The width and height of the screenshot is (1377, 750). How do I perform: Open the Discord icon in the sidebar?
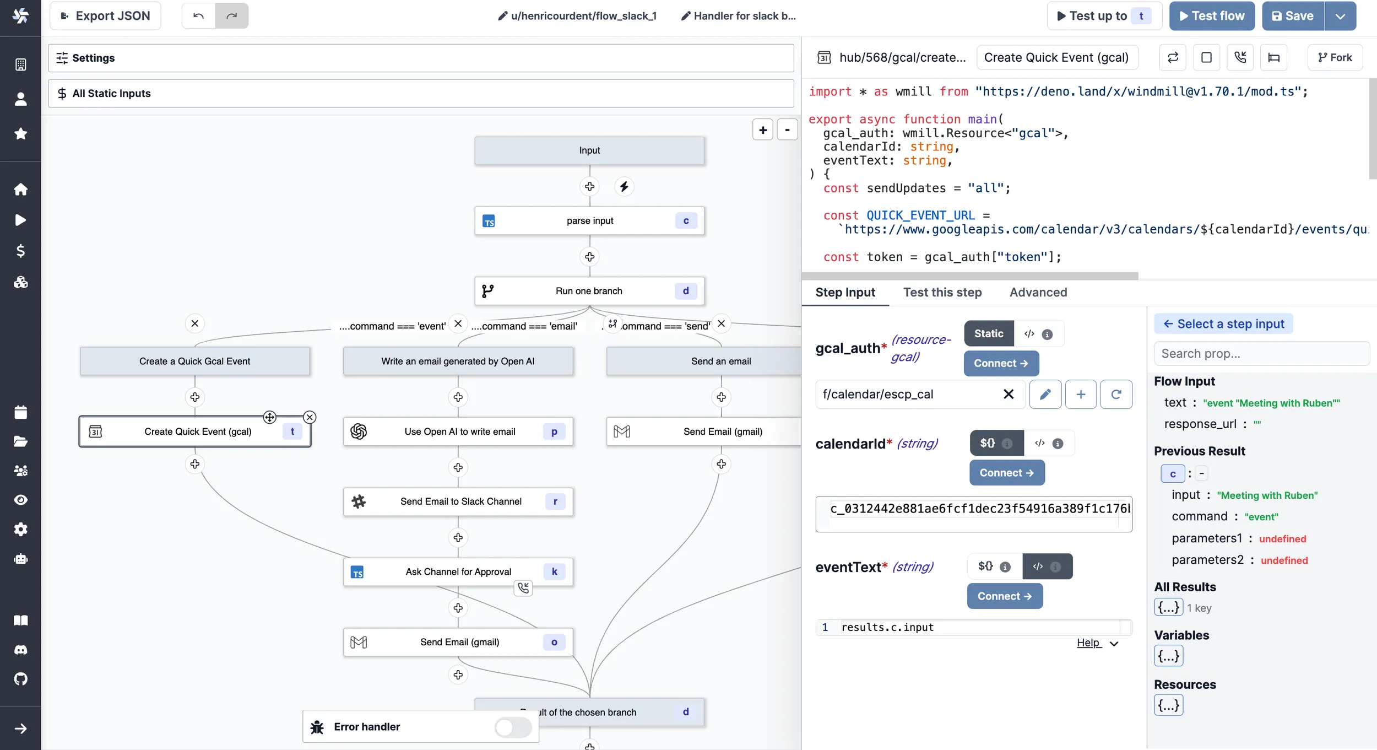21,650
